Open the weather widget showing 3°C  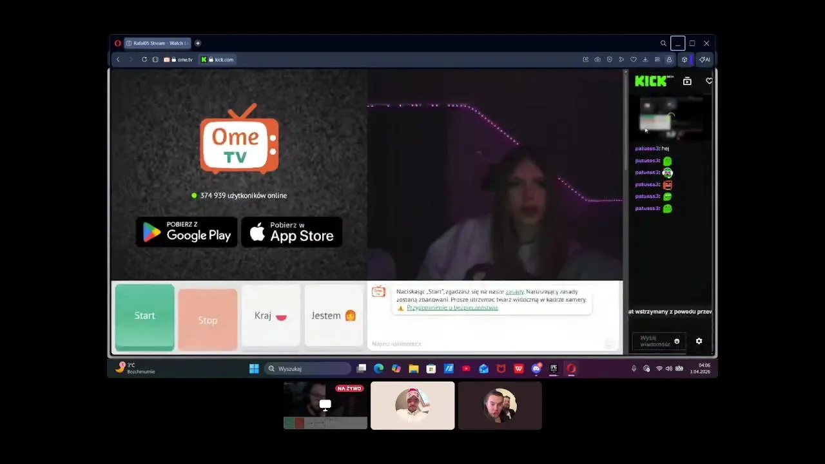pos(135,368)
